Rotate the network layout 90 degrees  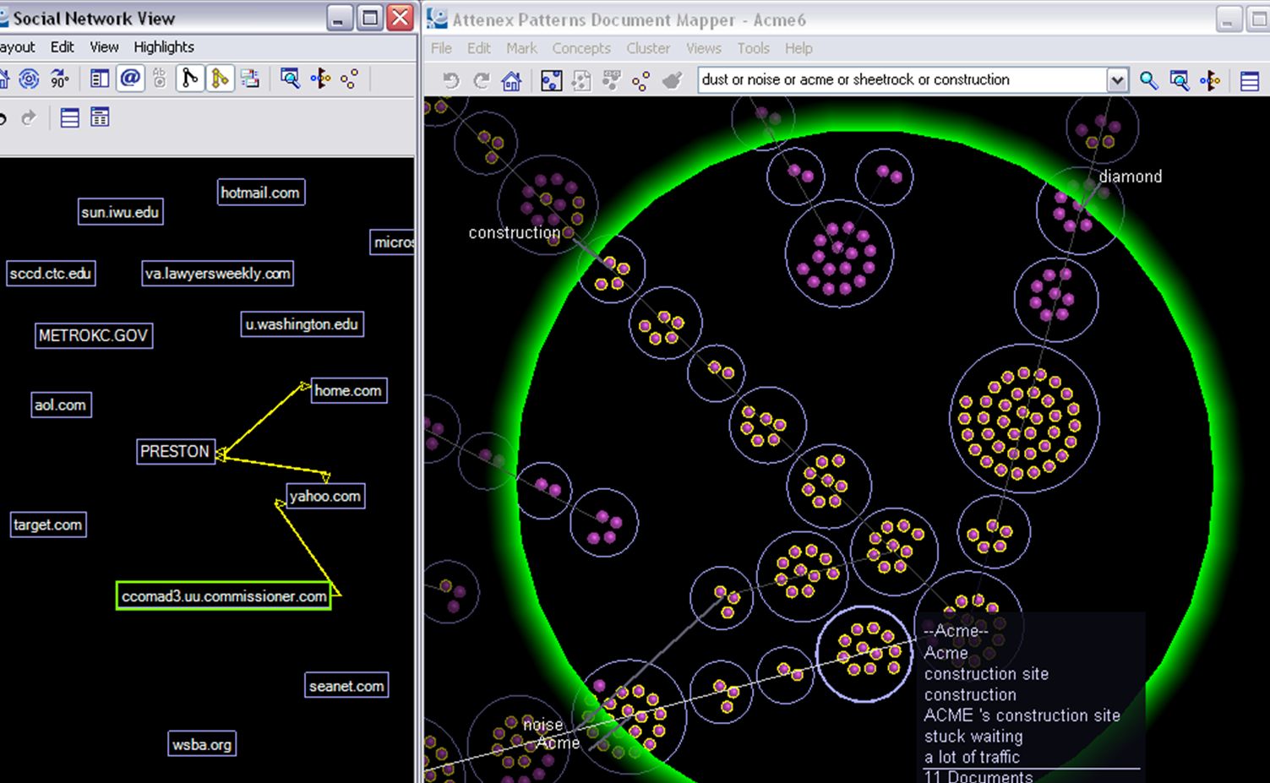pyautogui.click(x=59, y=79)
